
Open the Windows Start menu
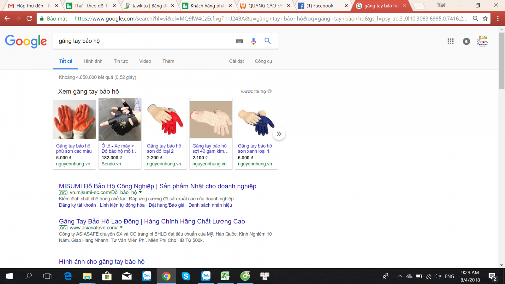(9, 276)
